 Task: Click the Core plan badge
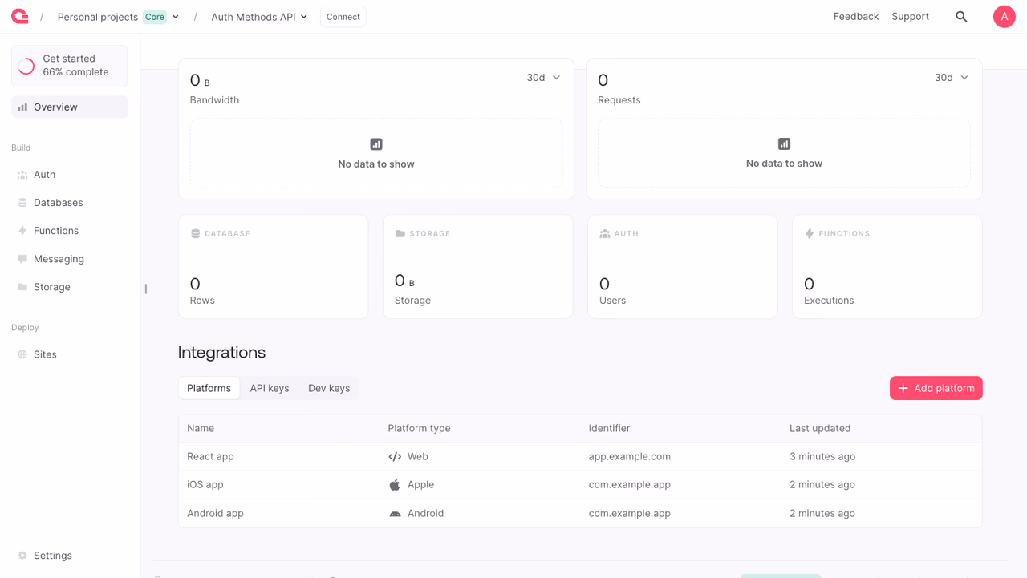[155, 17]
